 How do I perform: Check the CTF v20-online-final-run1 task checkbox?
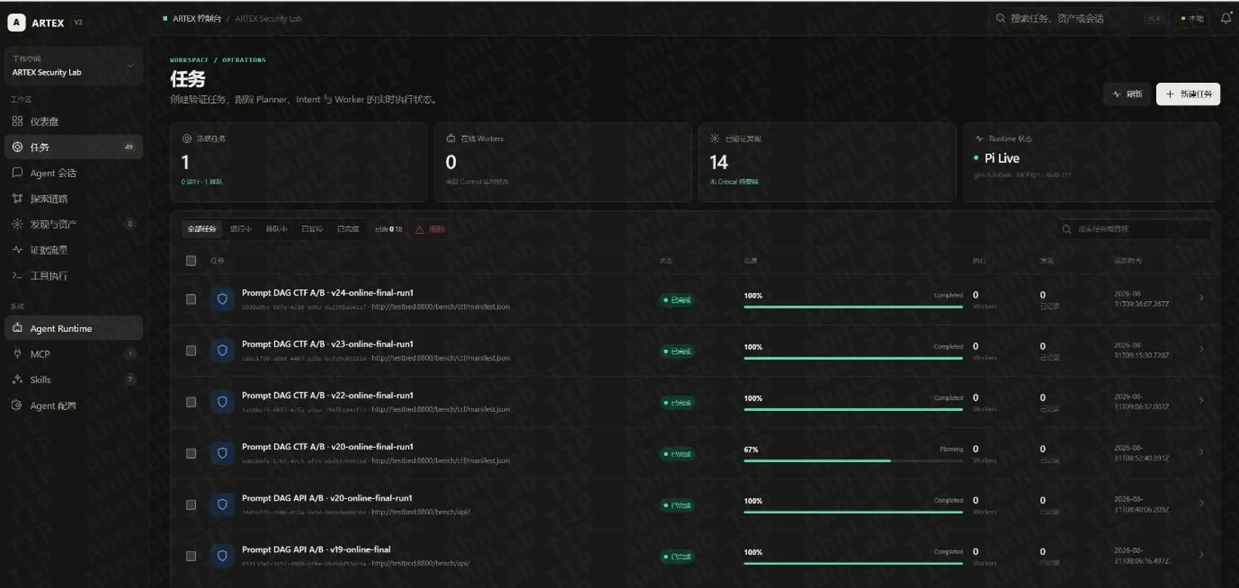(191, 453)
